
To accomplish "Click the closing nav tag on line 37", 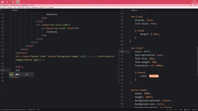I will [x=30, y=46].
